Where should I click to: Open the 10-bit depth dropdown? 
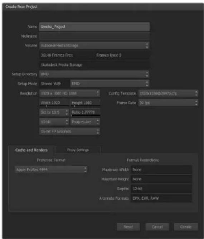tap(54, 122)
